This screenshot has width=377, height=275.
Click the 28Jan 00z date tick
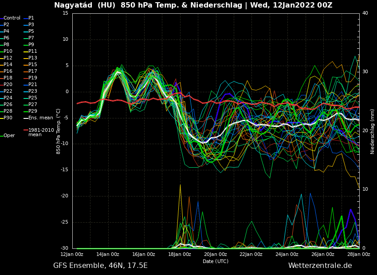[358, 255]
